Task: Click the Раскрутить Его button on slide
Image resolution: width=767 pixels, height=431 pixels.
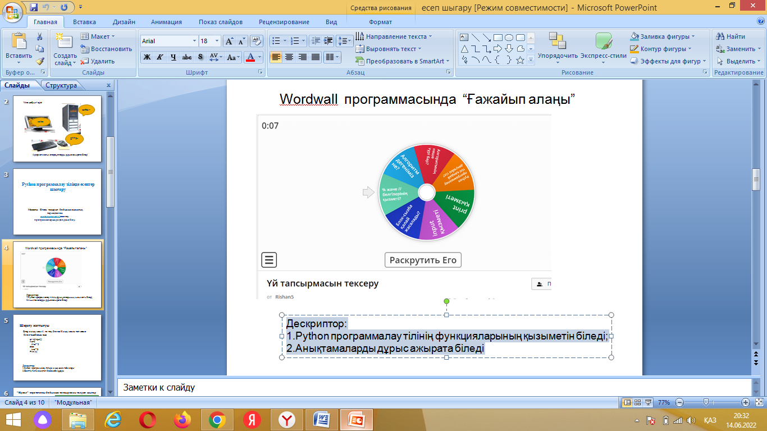Action: [x=423, y=260]
